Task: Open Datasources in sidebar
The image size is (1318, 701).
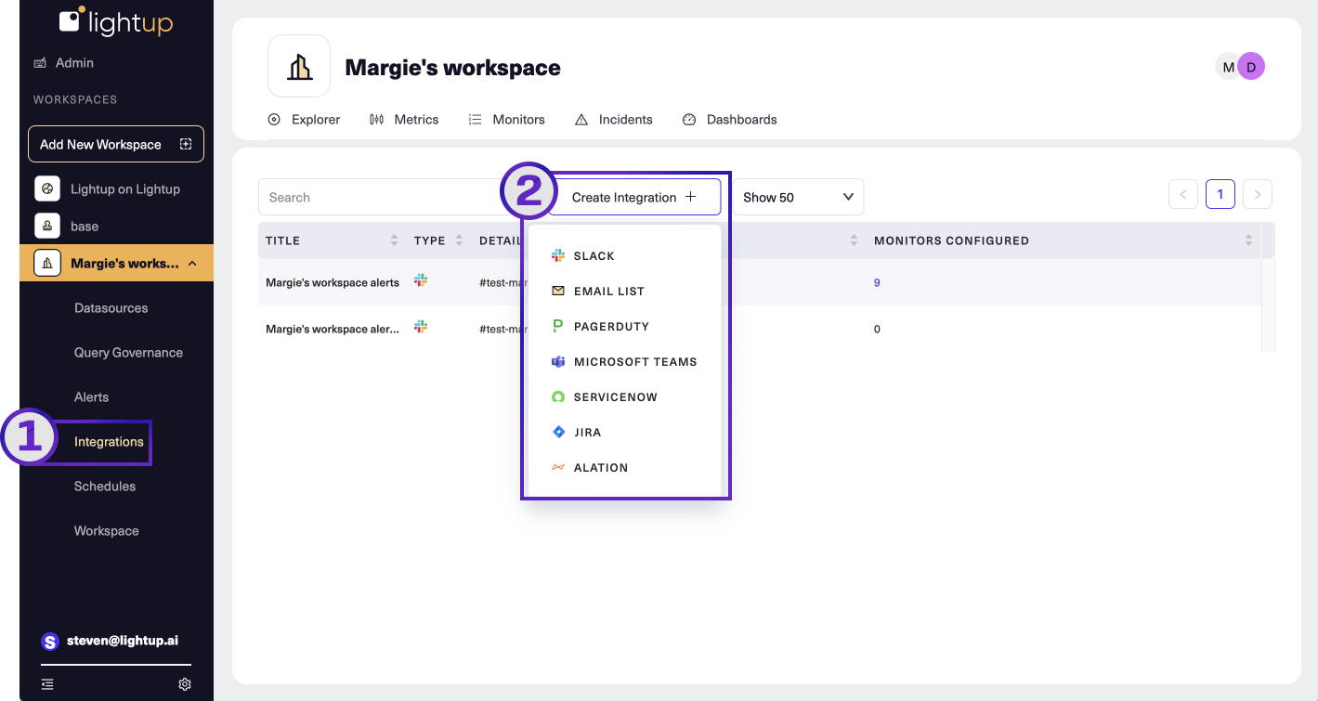Action: (111, 307)
